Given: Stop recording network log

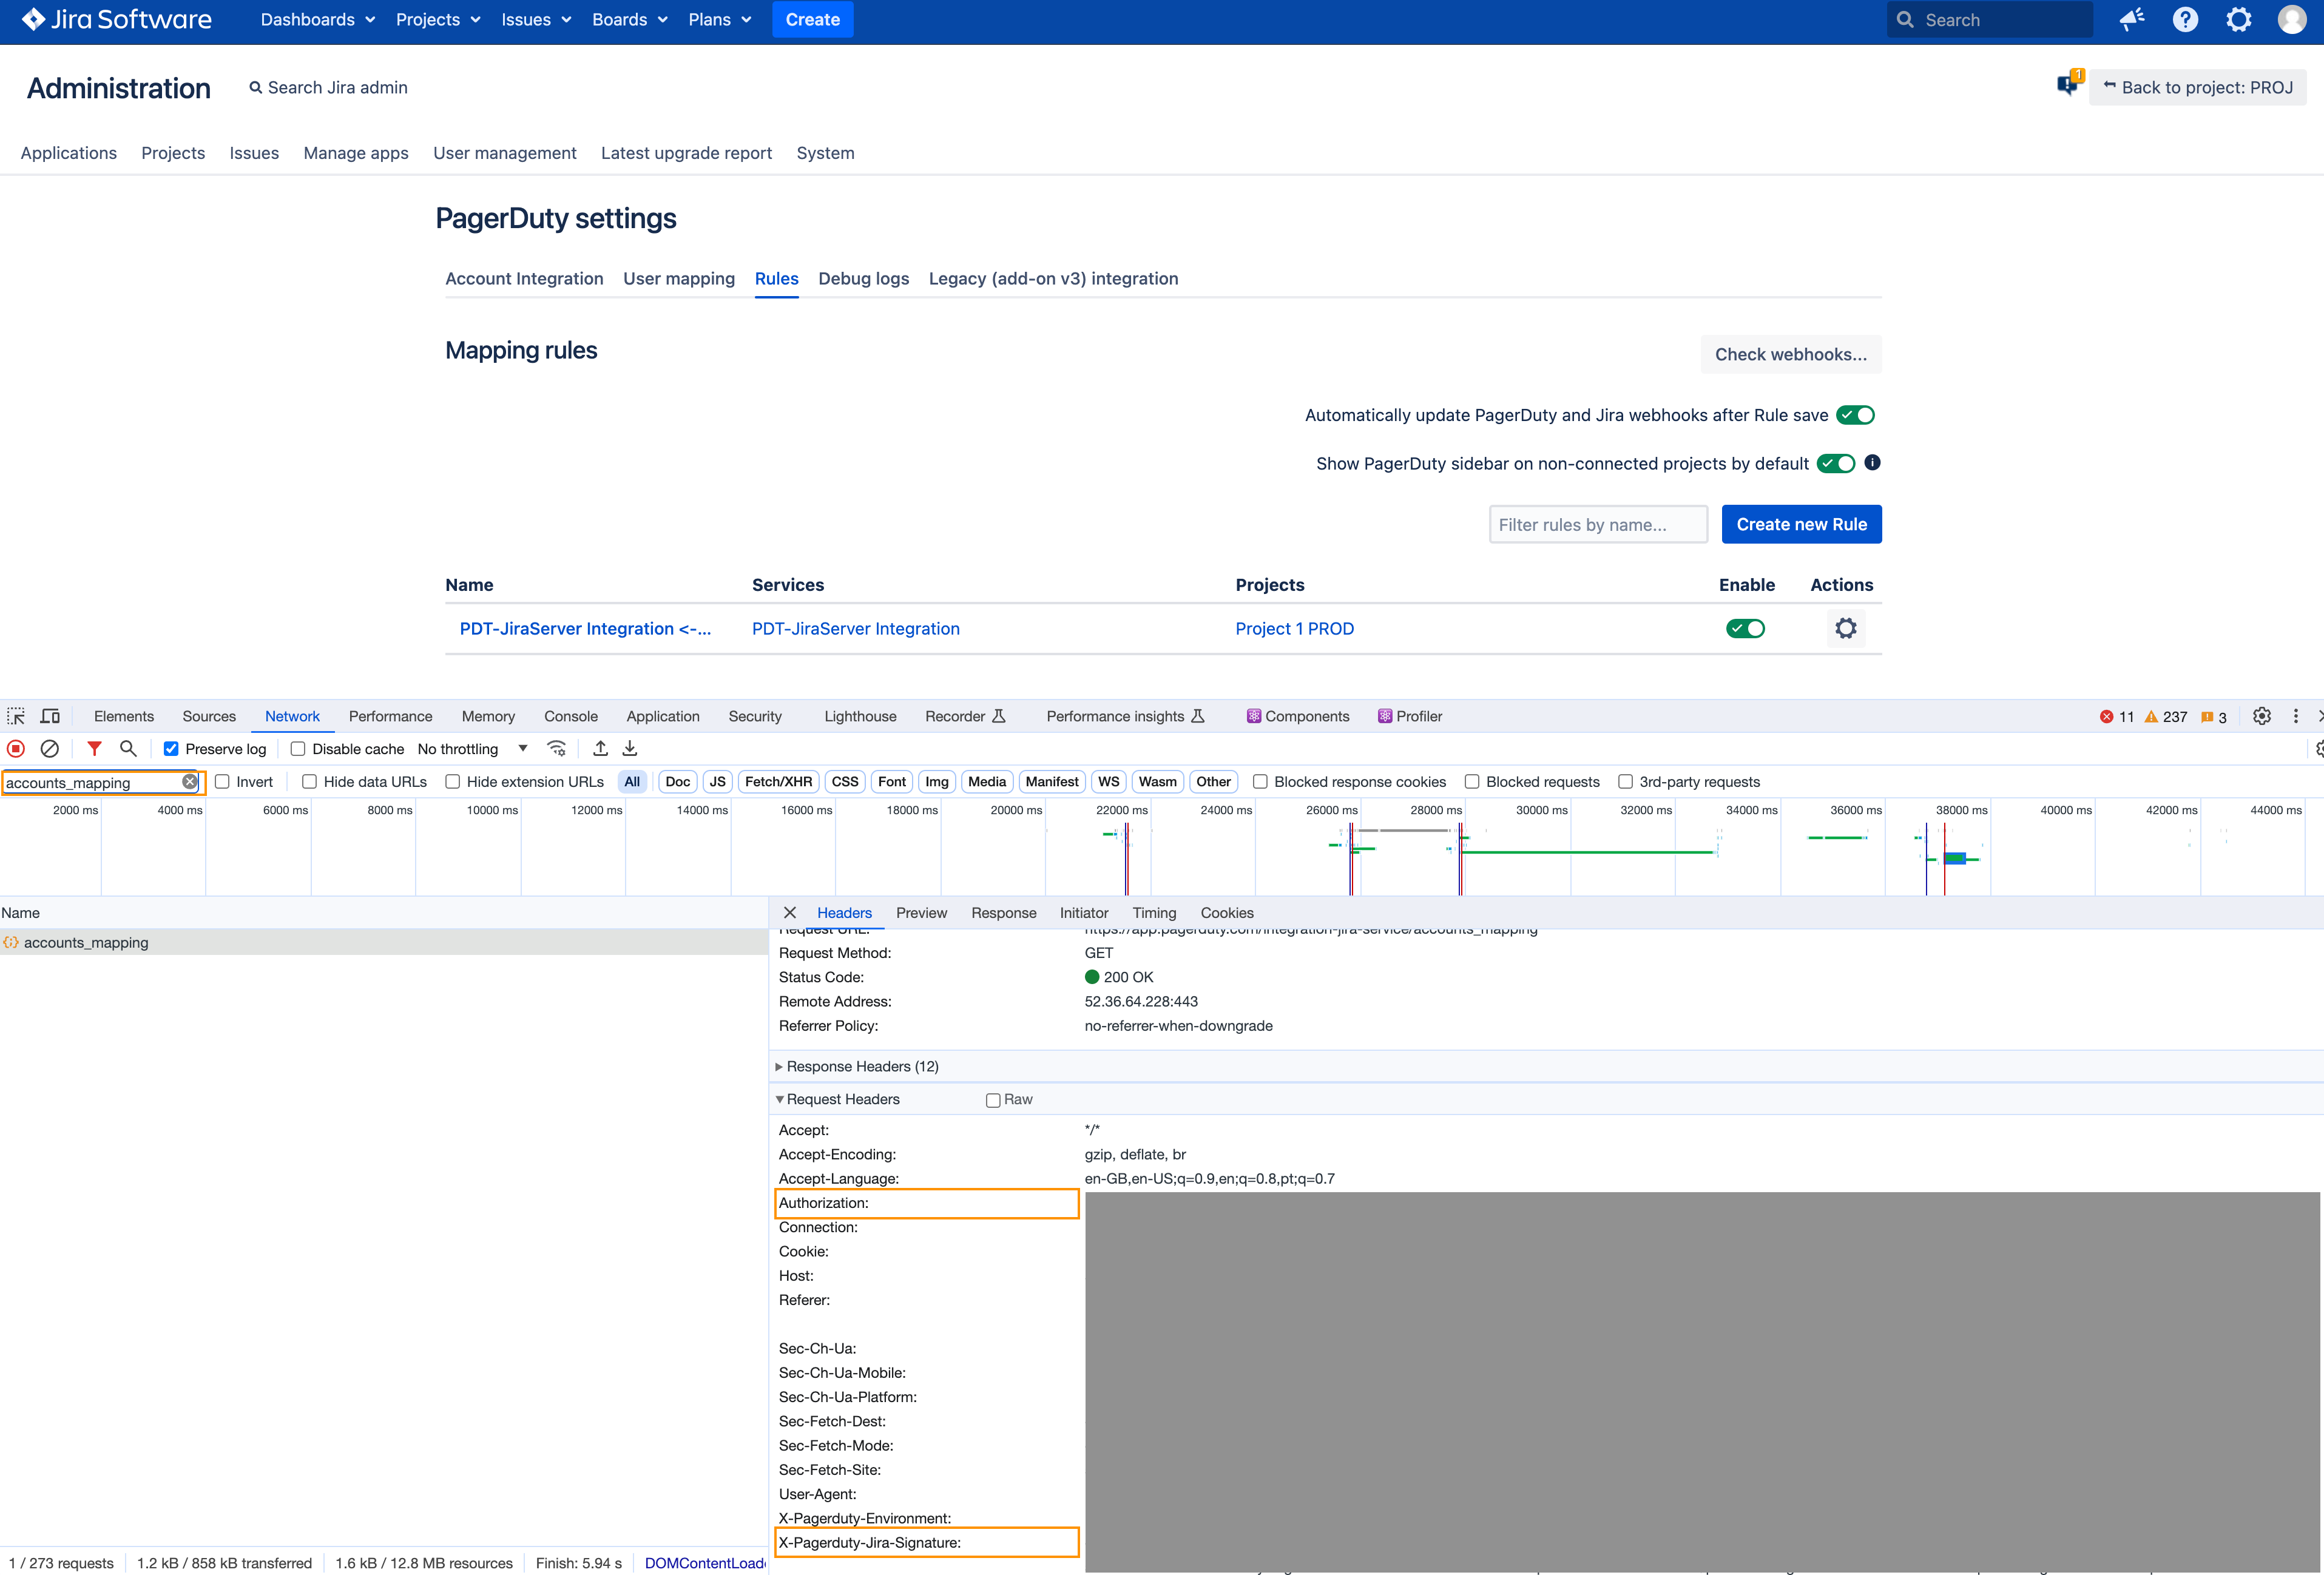Looking at the screenshot, I should [16, 749].
